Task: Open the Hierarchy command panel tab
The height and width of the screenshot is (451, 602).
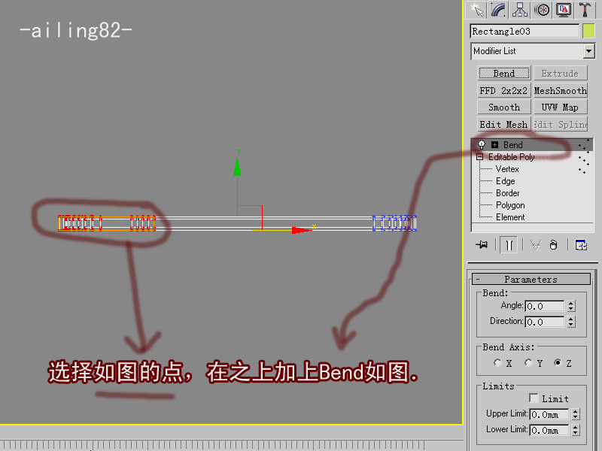Action: 520,10
